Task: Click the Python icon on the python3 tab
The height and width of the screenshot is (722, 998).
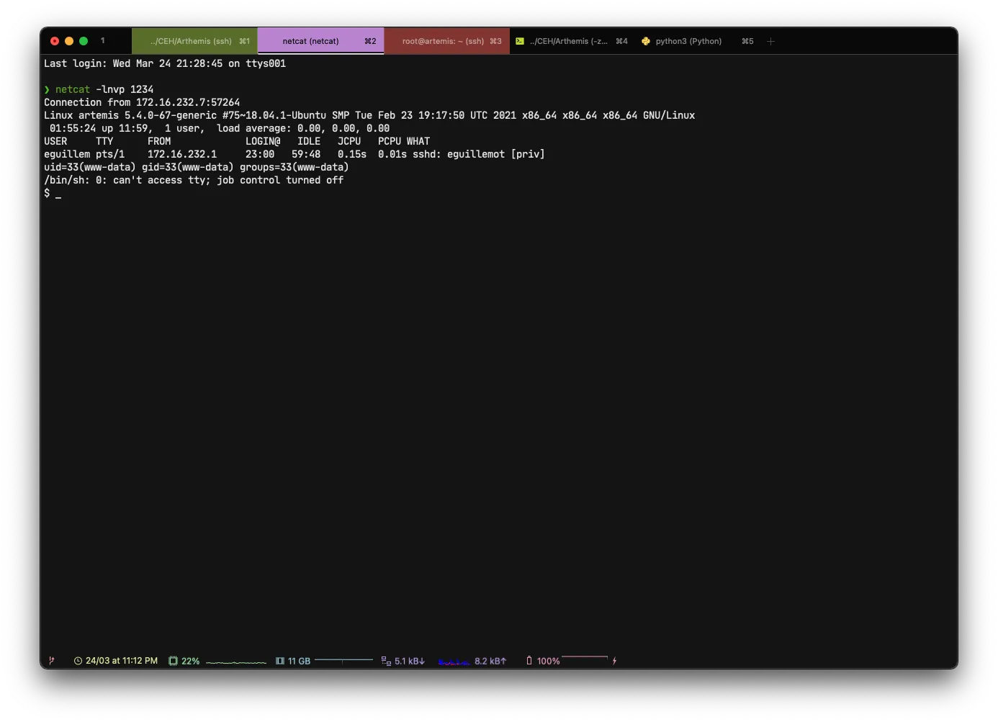Action: tap(646, 41)
